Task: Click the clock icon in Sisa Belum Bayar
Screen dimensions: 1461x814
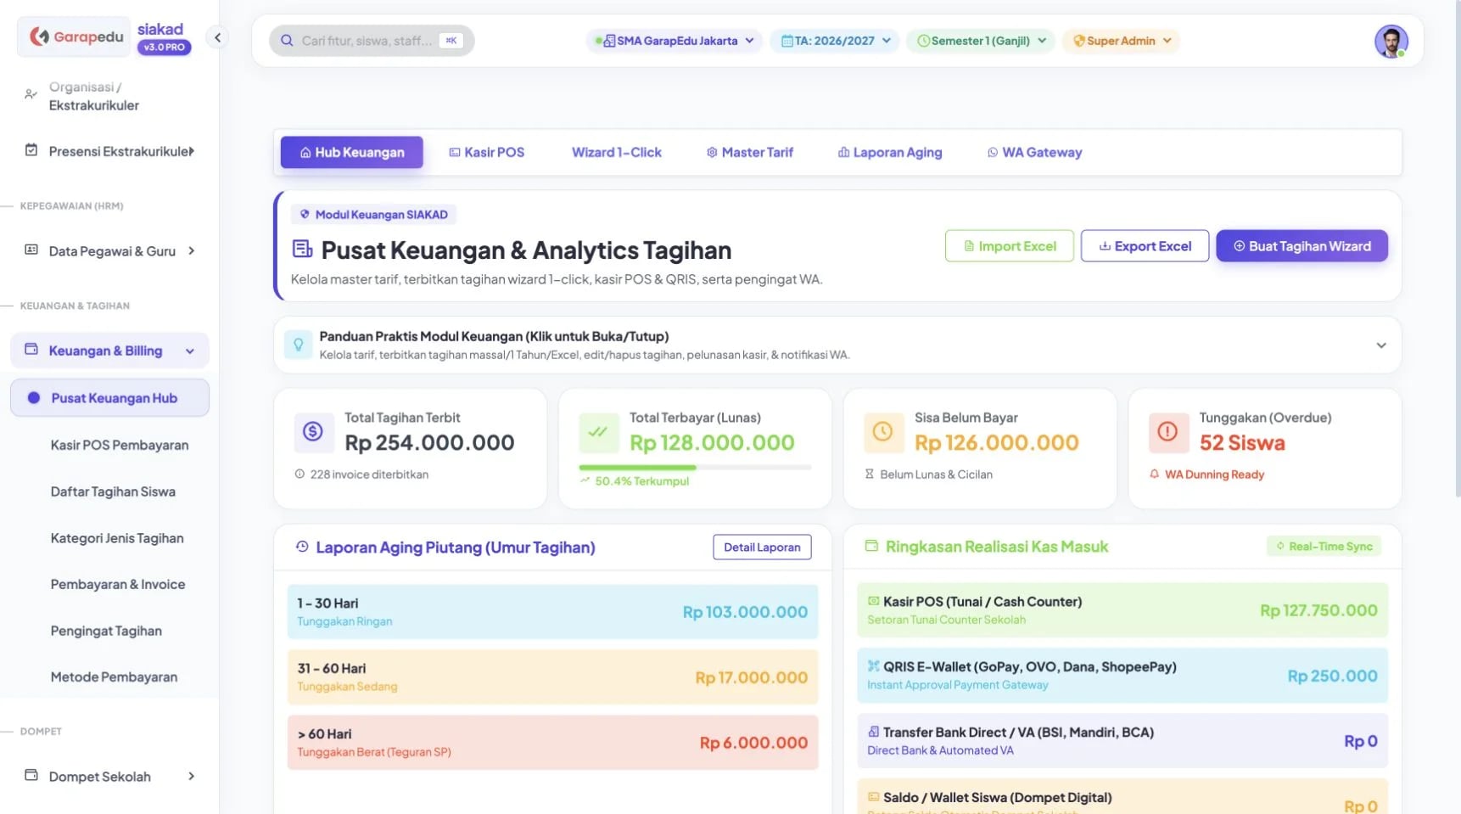Action: 882,432
